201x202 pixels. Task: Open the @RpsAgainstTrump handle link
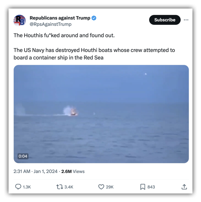(50, 24)
